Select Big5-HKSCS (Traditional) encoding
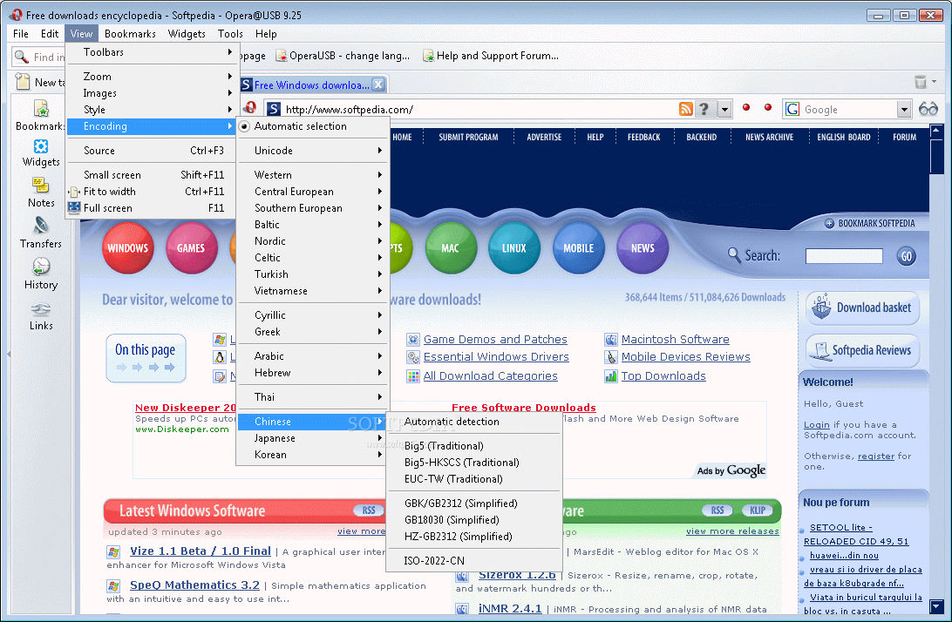This screenshot has height=622, width=952. coord(473,463)
